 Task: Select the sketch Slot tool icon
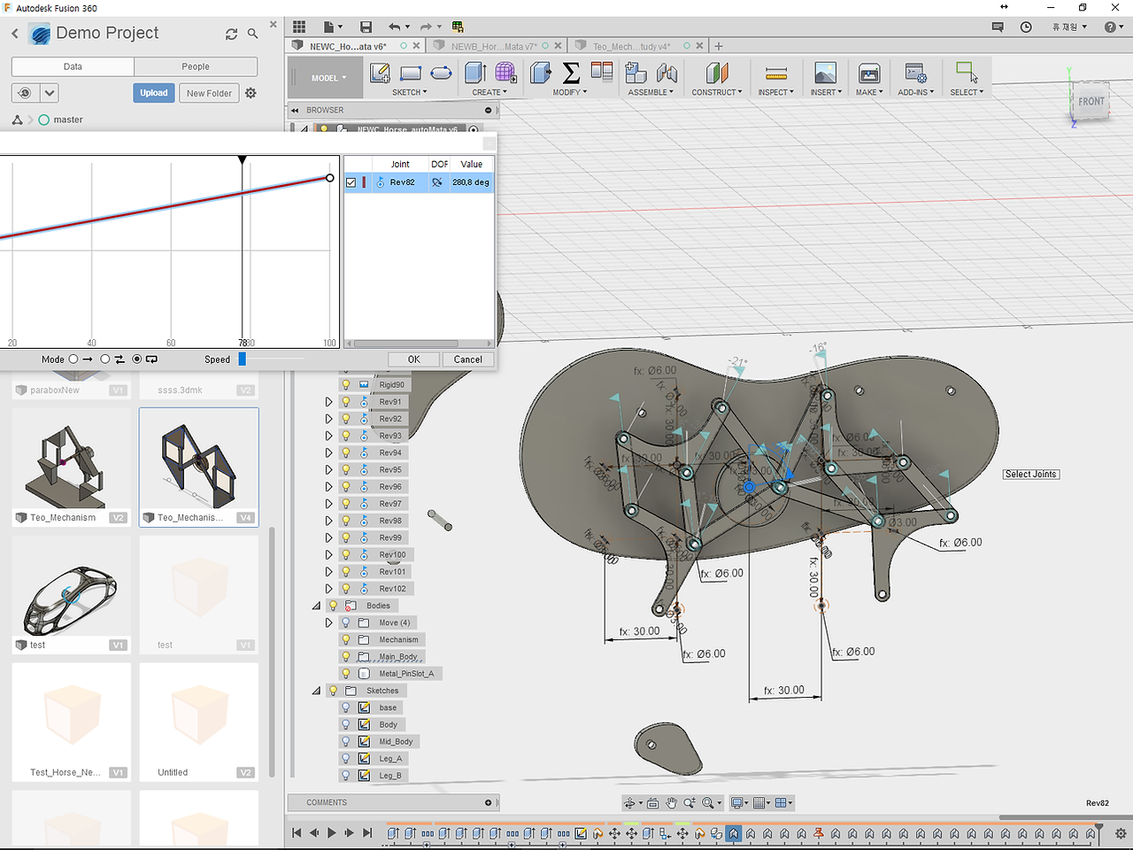coord(441,73)
